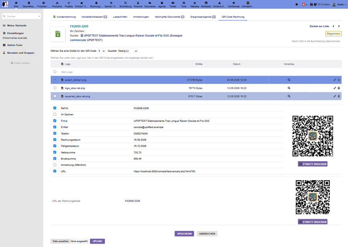Click Datei auswählen file chooser
Screen dimensions: 348x247
click(61, 241)
